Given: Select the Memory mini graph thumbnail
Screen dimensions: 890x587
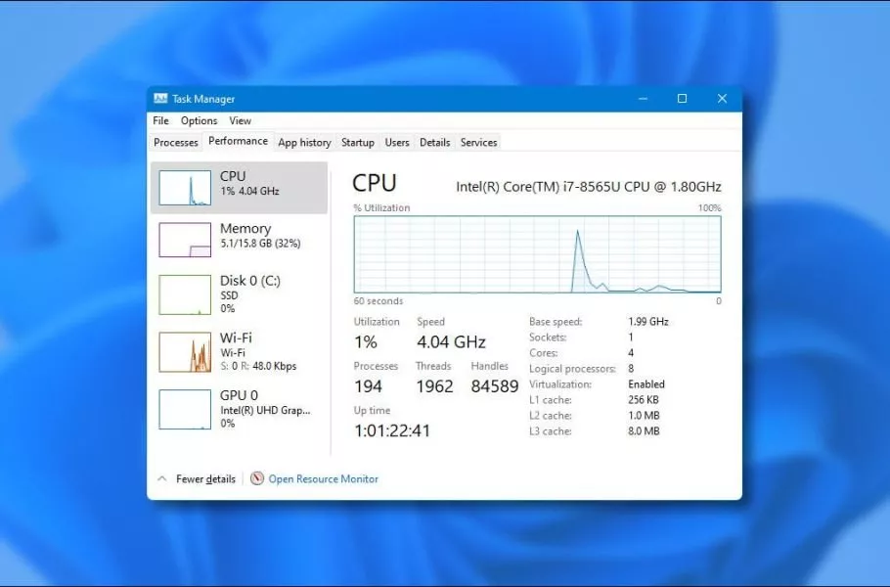Looking at the screenshot, I should 185,240.
